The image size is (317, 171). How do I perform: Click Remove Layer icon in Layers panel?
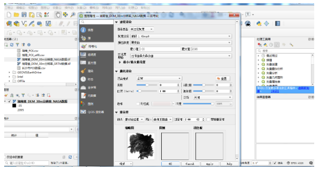pyautogui.click(x=49, y=95)
